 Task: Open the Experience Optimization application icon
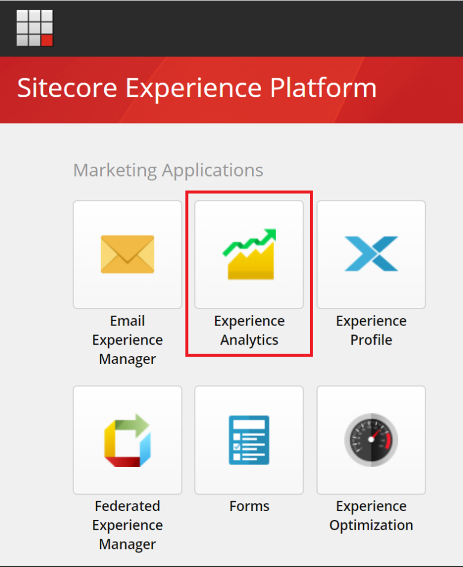pos(371,439)
